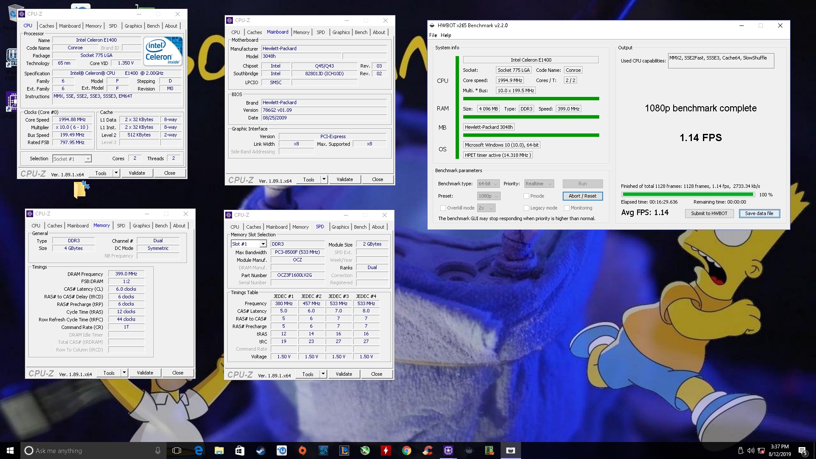Open the Help menu in HWBOT x265

[x=446, y=35]
